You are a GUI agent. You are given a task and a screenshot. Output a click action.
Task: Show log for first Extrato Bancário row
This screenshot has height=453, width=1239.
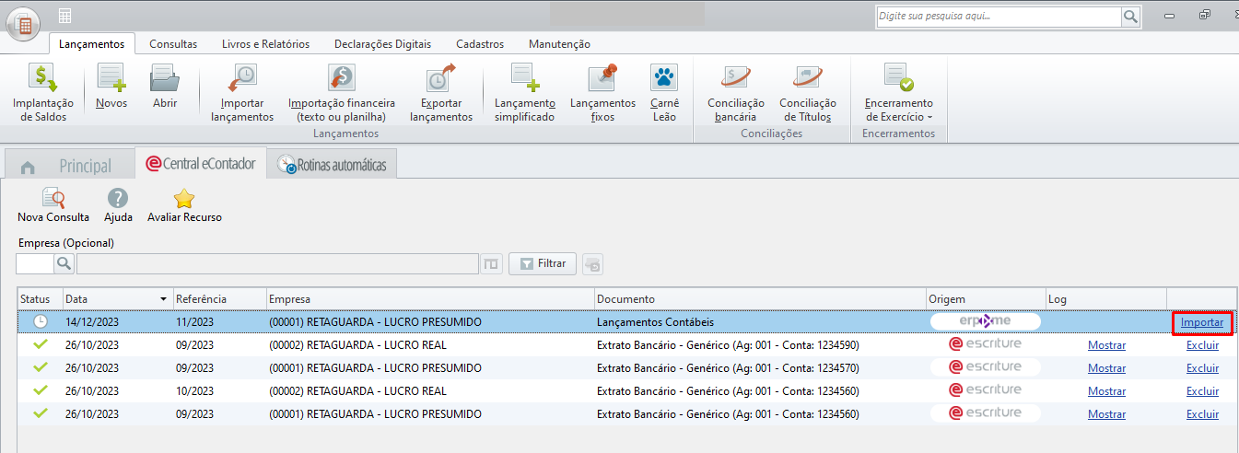(x=1106, y=344)
